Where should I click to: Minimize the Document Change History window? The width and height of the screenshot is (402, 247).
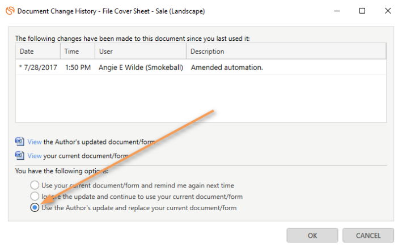[x=337, y=11]
